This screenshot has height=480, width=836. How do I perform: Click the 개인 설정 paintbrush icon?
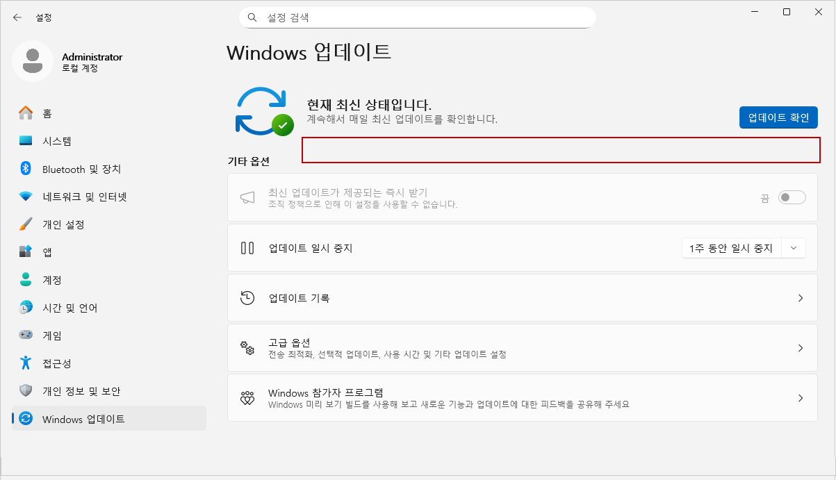[26, 224]
